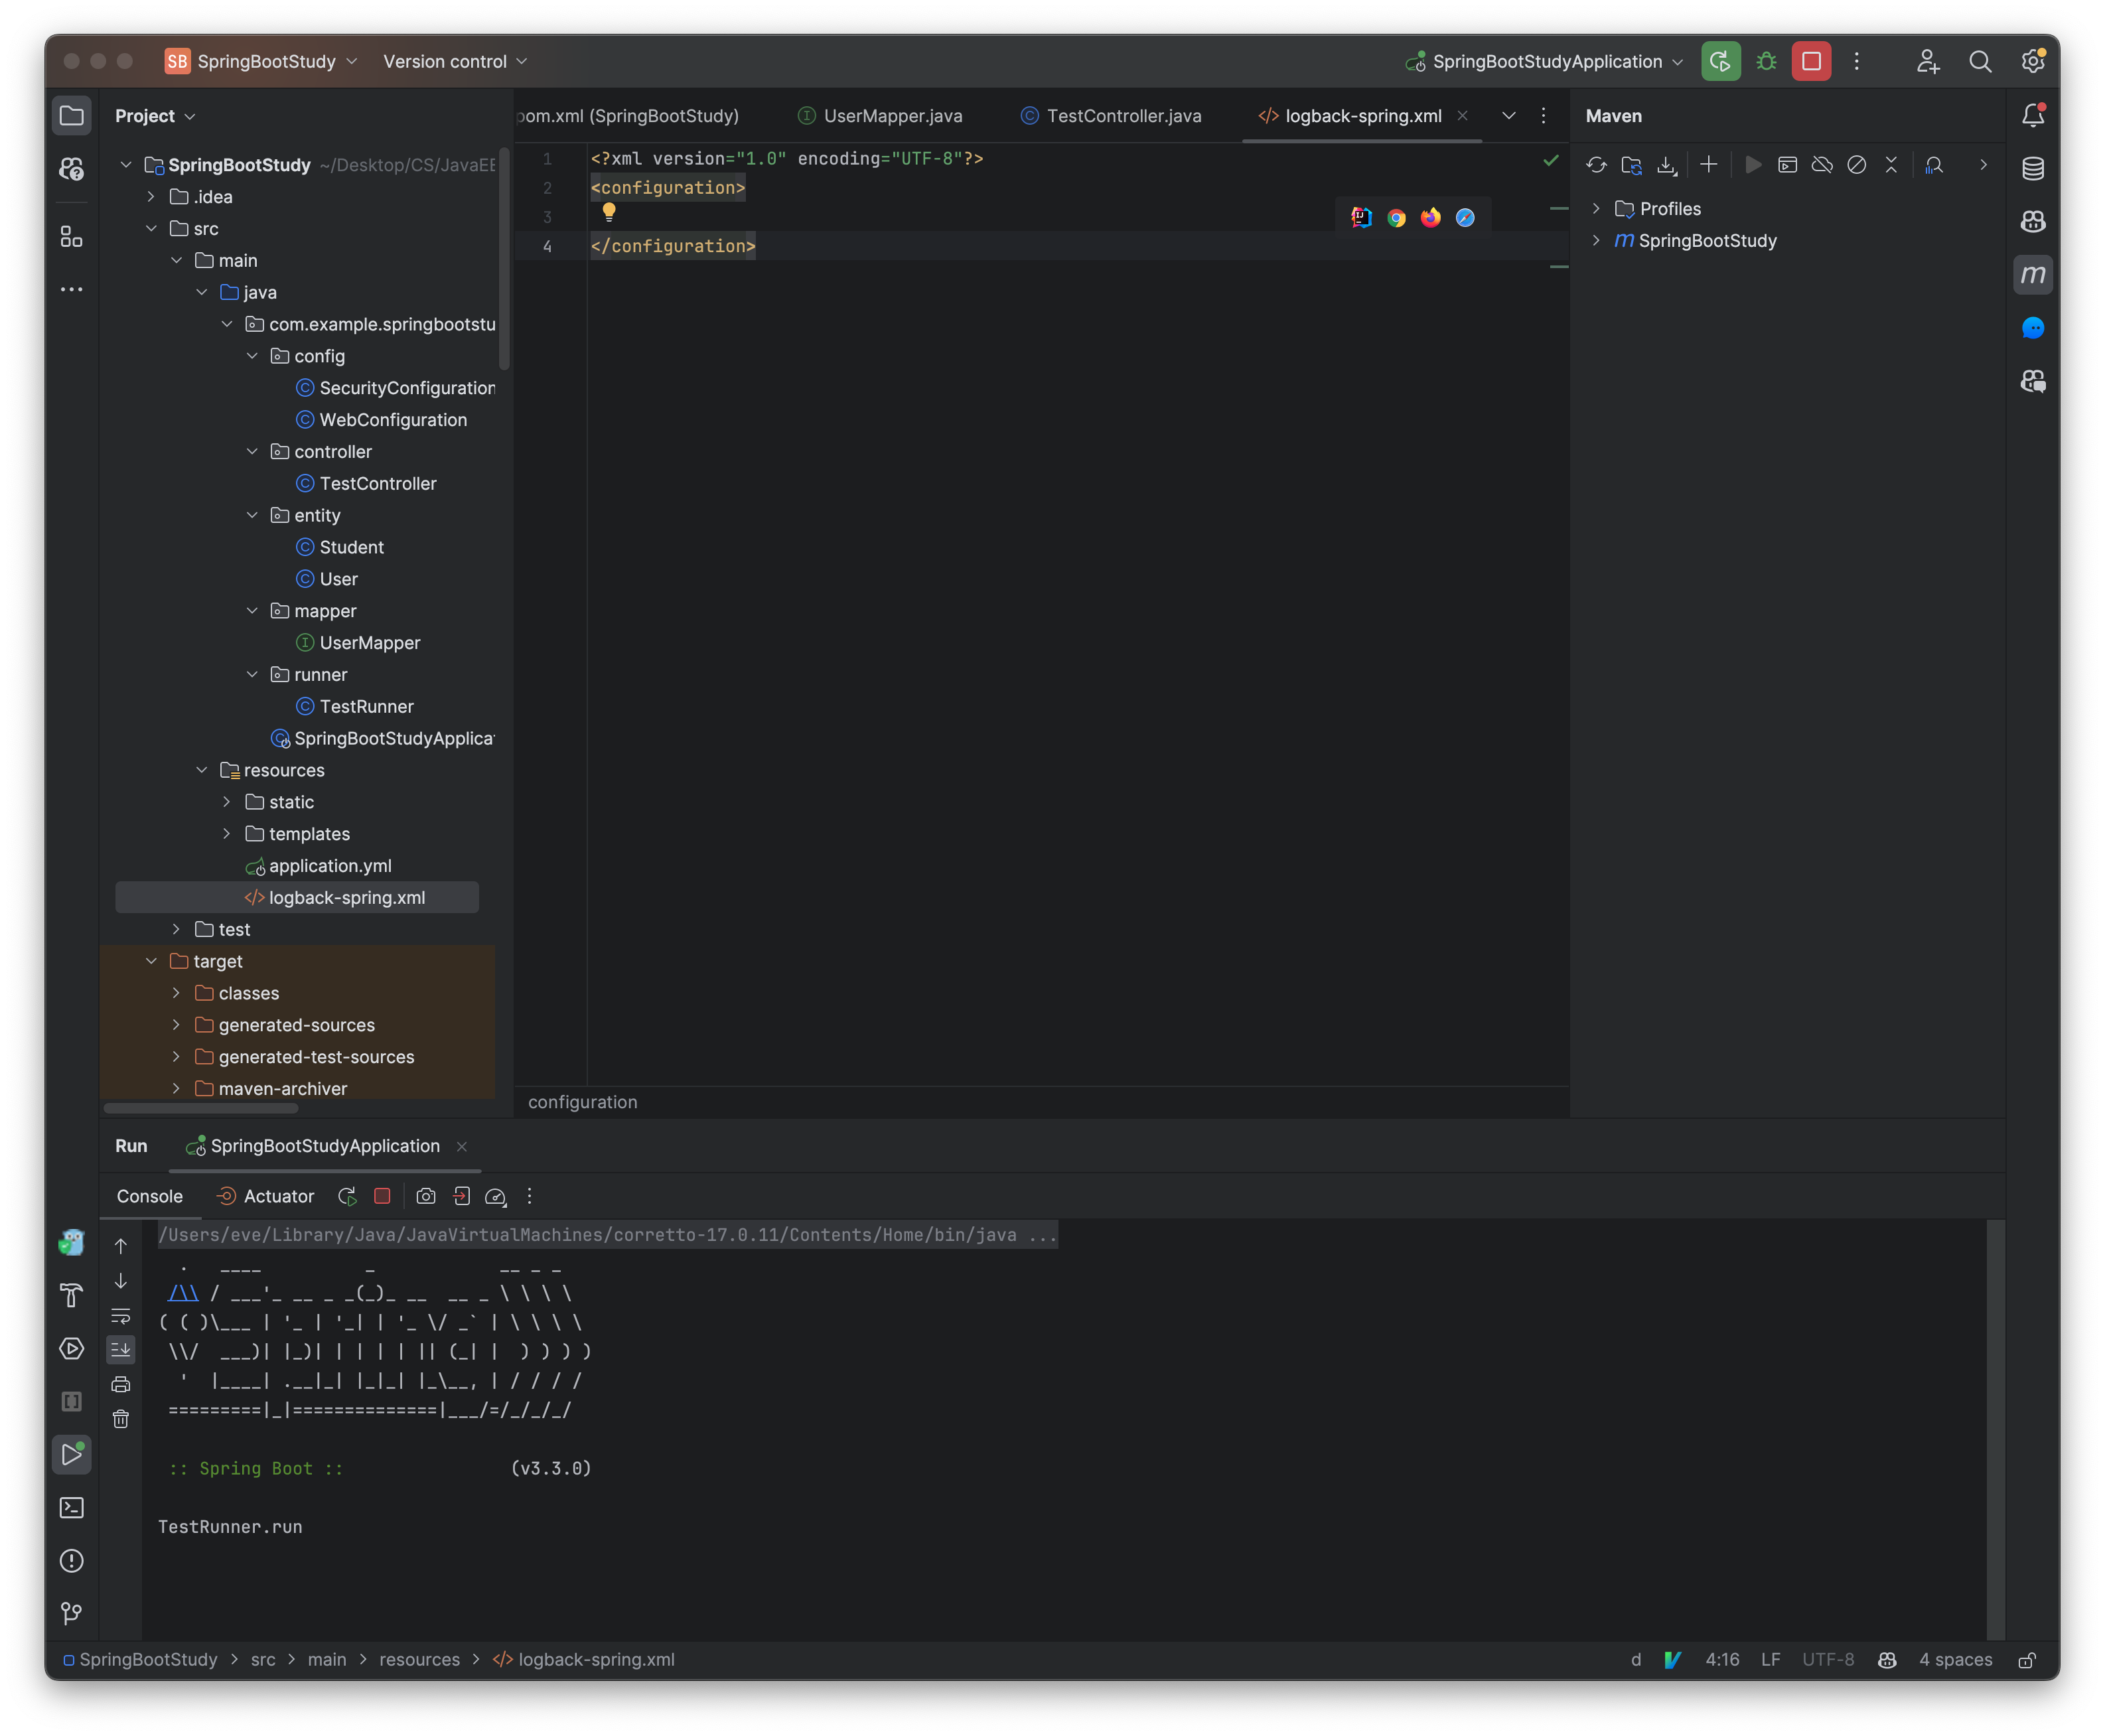Toggle Maven offline mode cloud icon
This screenshot has height=1736, width=2105.
point(1821,165)
